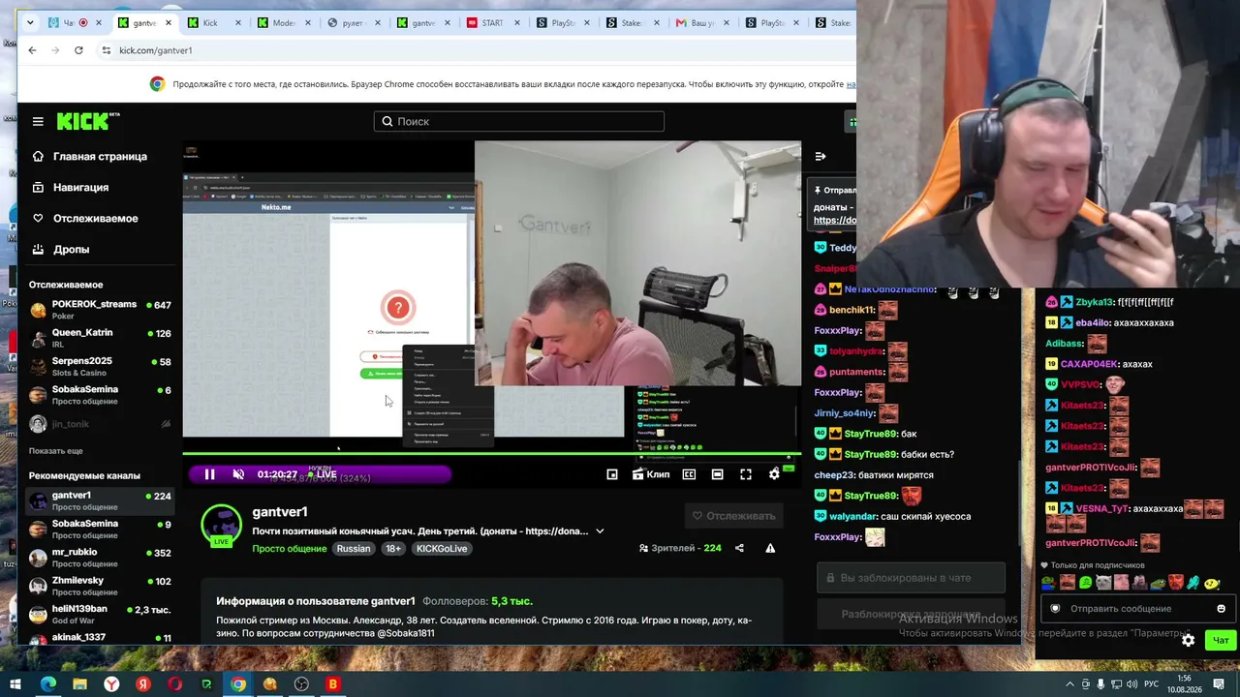Enter fullscreen in the video player
Screen dimensions: 1240x697
click(x=746, y=474)
